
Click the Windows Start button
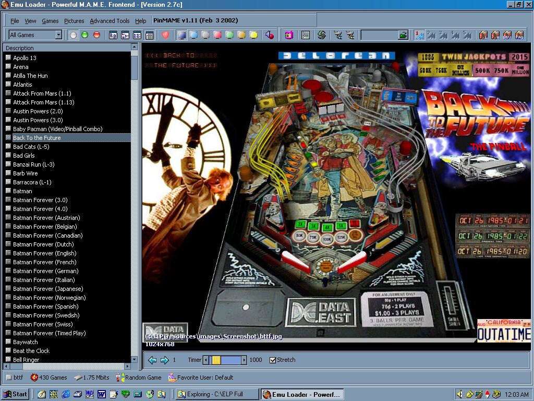[15, 394]
